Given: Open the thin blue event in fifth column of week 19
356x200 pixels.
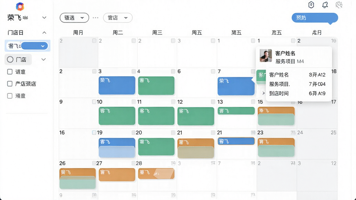Looking at the screenshot, I should coord(236,141).
